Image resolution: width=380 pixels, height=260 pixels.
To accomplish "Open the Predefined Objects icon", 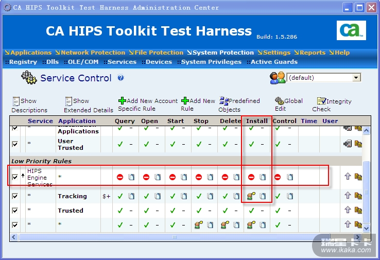I will (x=223, y=100).
